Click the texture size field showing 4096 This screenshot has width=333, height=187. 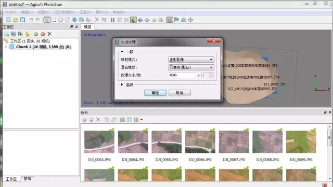[182, 75]
